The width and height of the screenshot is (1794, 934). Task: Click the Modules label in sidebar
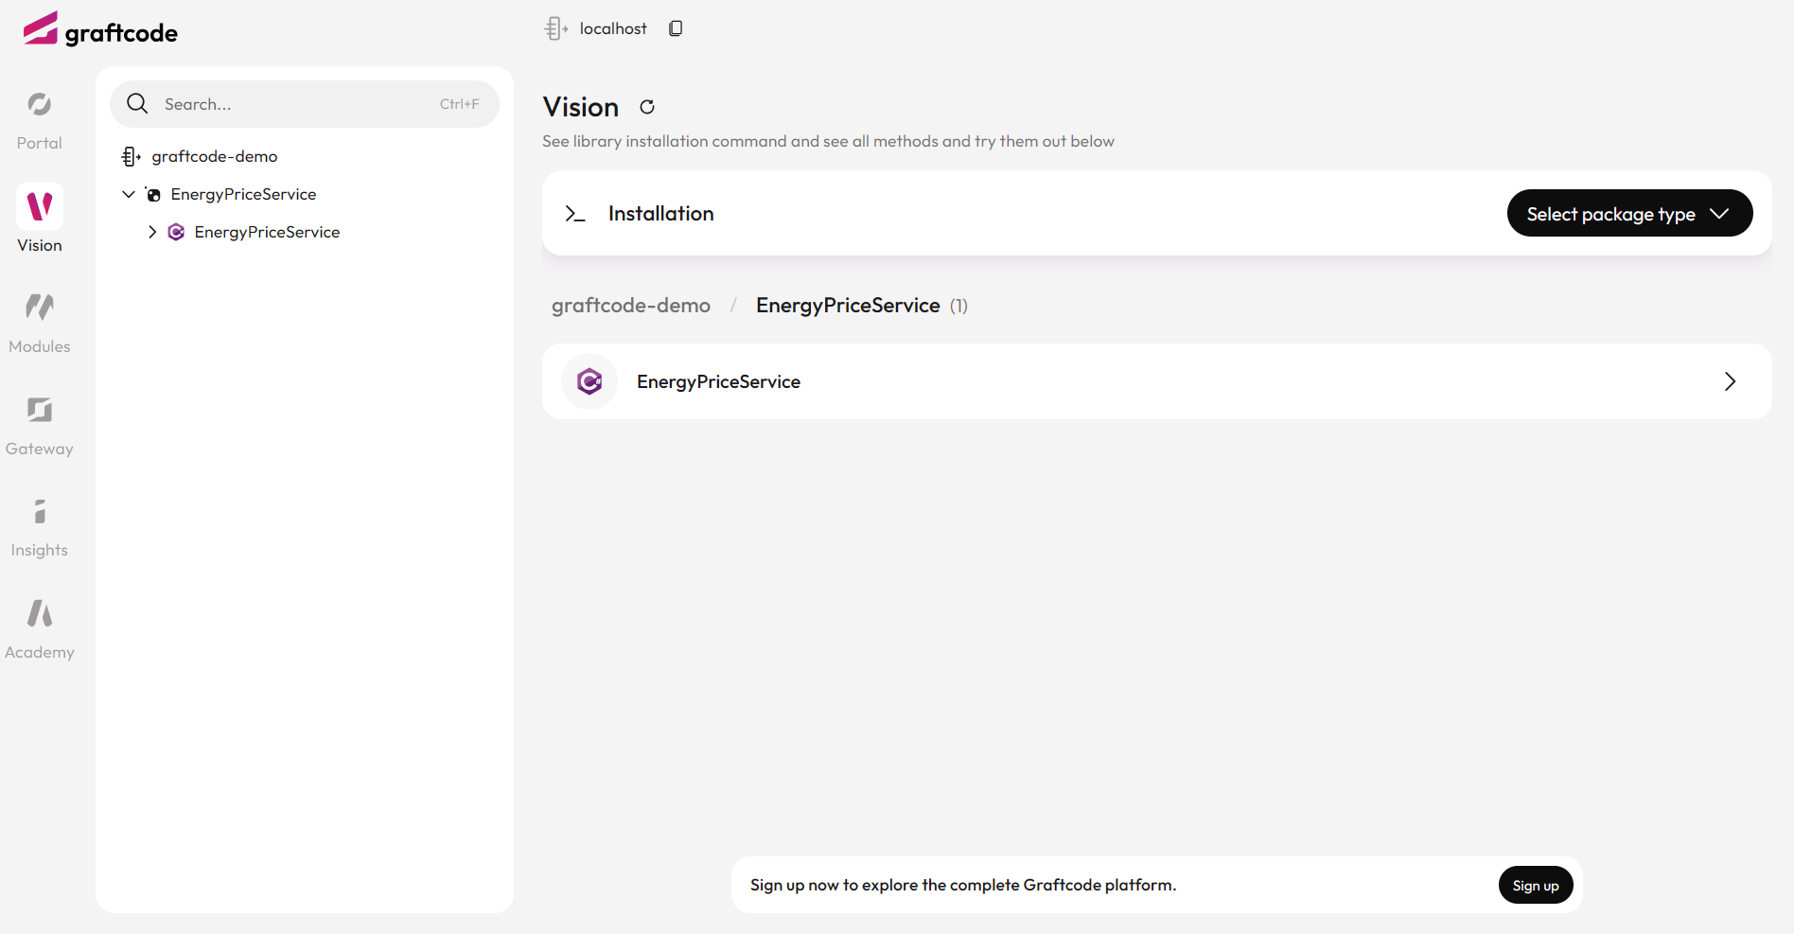click(x=40, y=346)
